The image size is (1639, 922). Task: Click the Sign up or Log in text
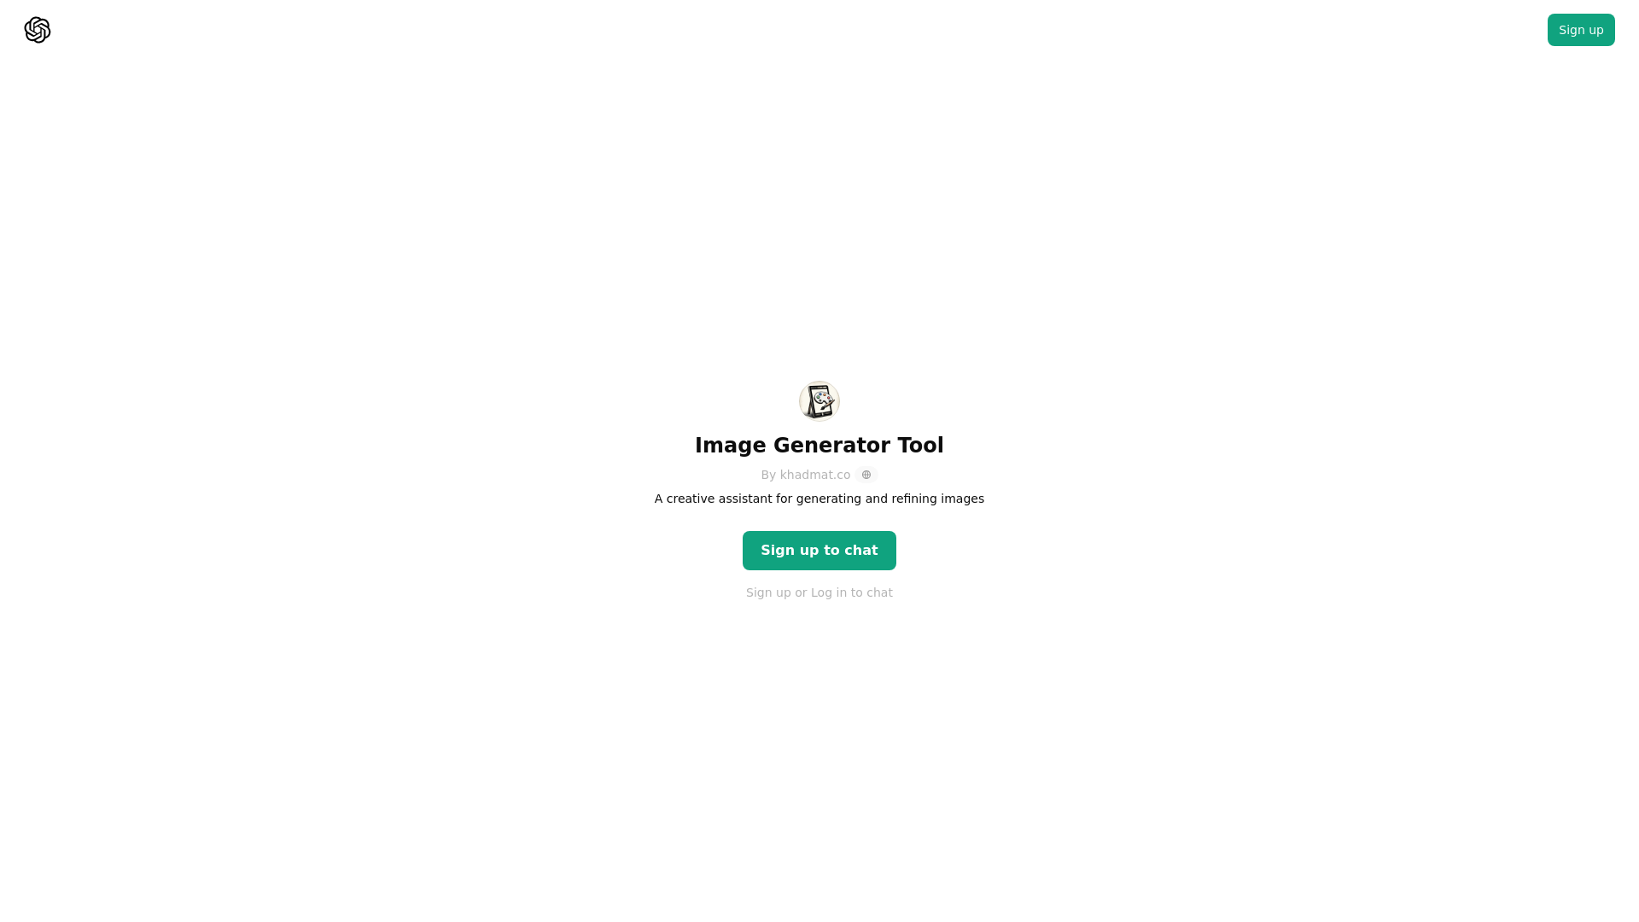click(819, 592)
